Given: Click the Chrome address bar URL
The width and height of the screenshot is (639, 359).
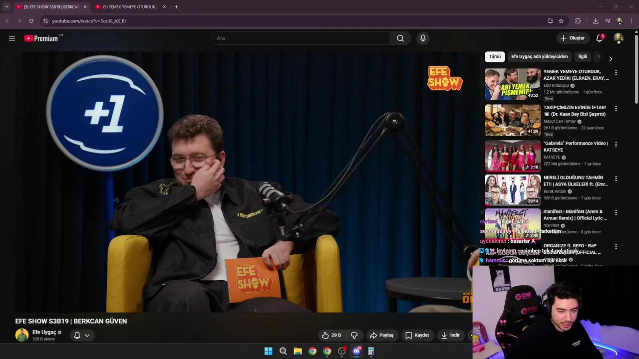Looking at the screenshot, I should pos(89,21).
